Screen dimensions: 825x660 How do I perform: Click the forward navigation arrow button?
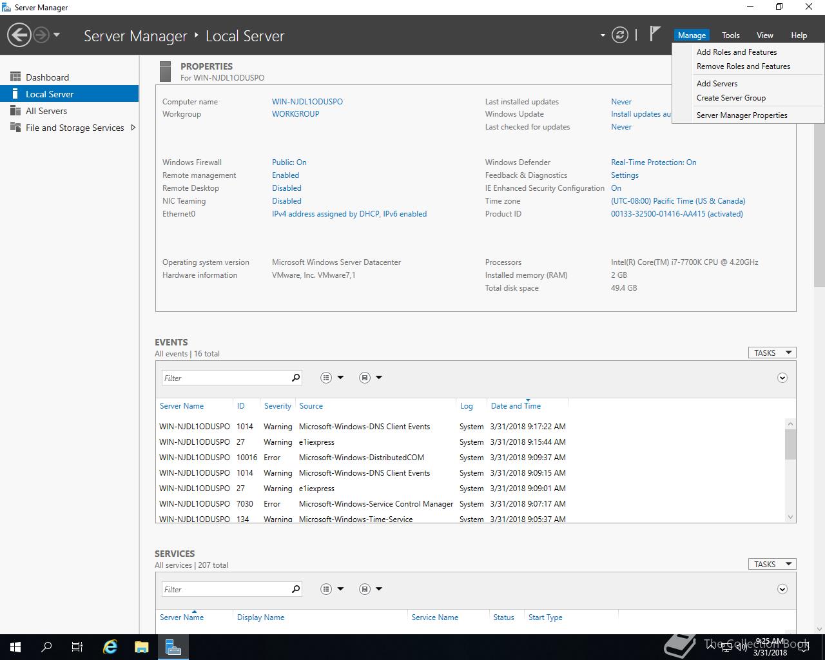tap(41, 35)
